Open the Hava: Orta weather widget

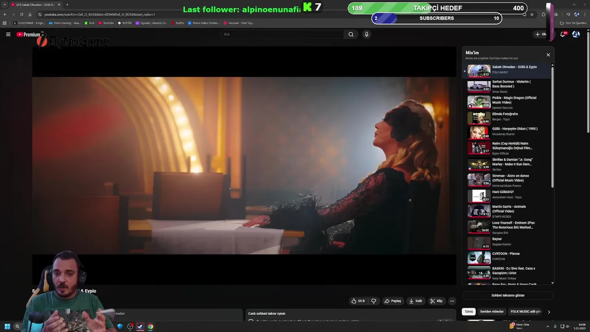click(x=519, y=326)
